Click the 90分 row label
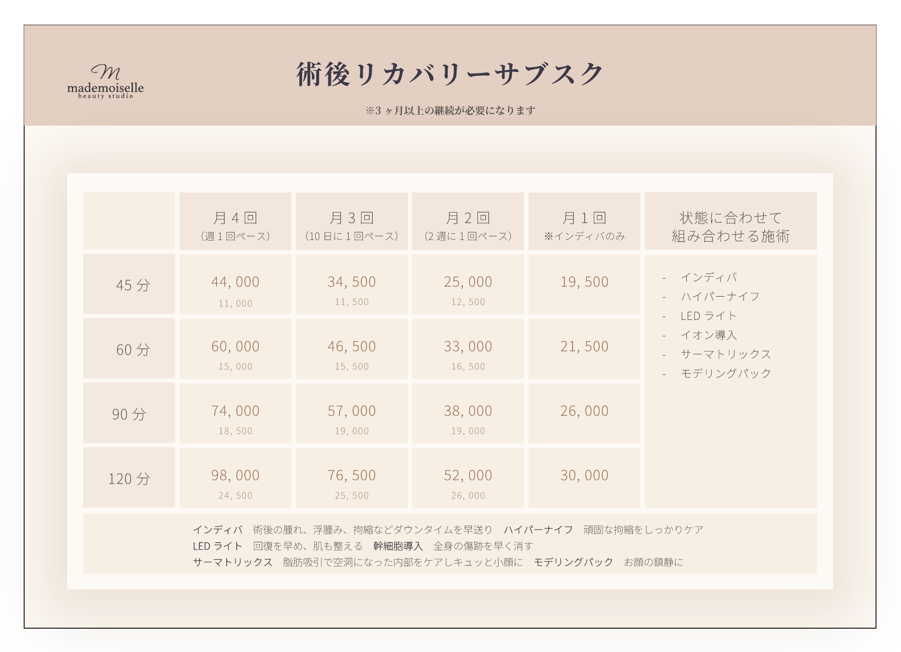901x652 pixels. 129,414
